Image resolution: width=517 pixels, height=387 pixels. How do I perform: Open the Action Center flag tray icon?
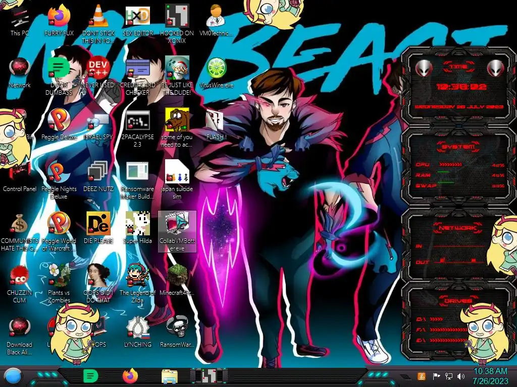(x=436, y=376)
